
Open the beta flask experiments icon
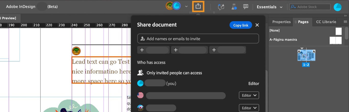(x=234, y=7)
